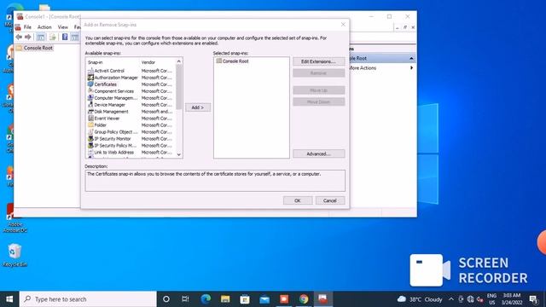This screenshot has width=546, height=307.
Task: Show hidden system tray icons chevron
Action: pos(451,299)
